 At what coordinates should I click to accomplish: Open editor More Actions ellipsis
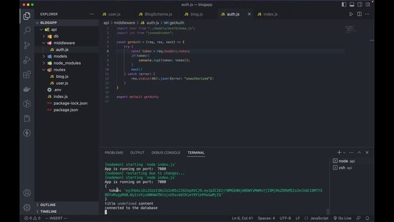[367, 14]
